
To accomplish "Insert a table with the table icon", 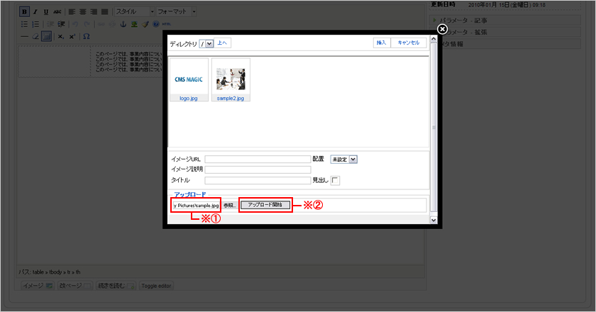I will (46, 36).
